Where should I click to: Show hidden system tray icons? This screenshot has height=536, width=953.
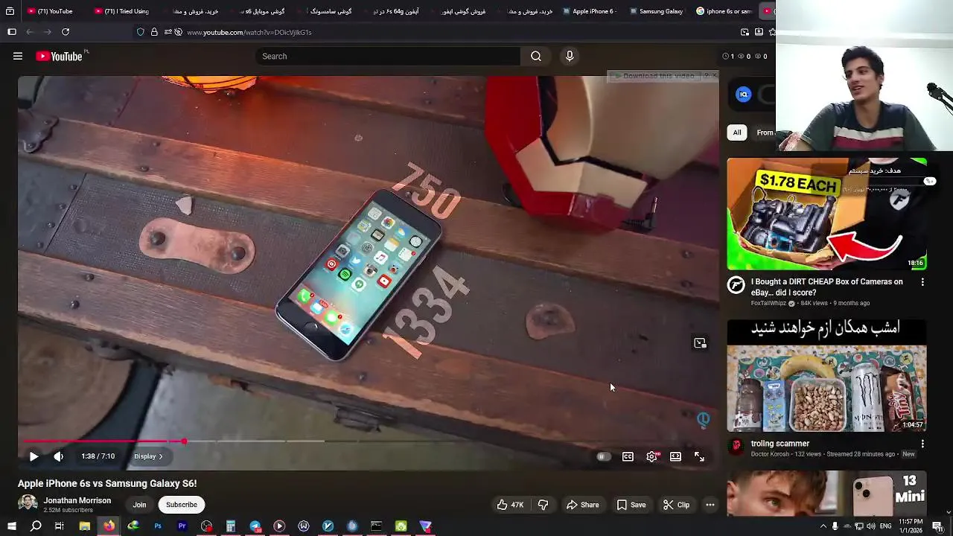point(823,526)
